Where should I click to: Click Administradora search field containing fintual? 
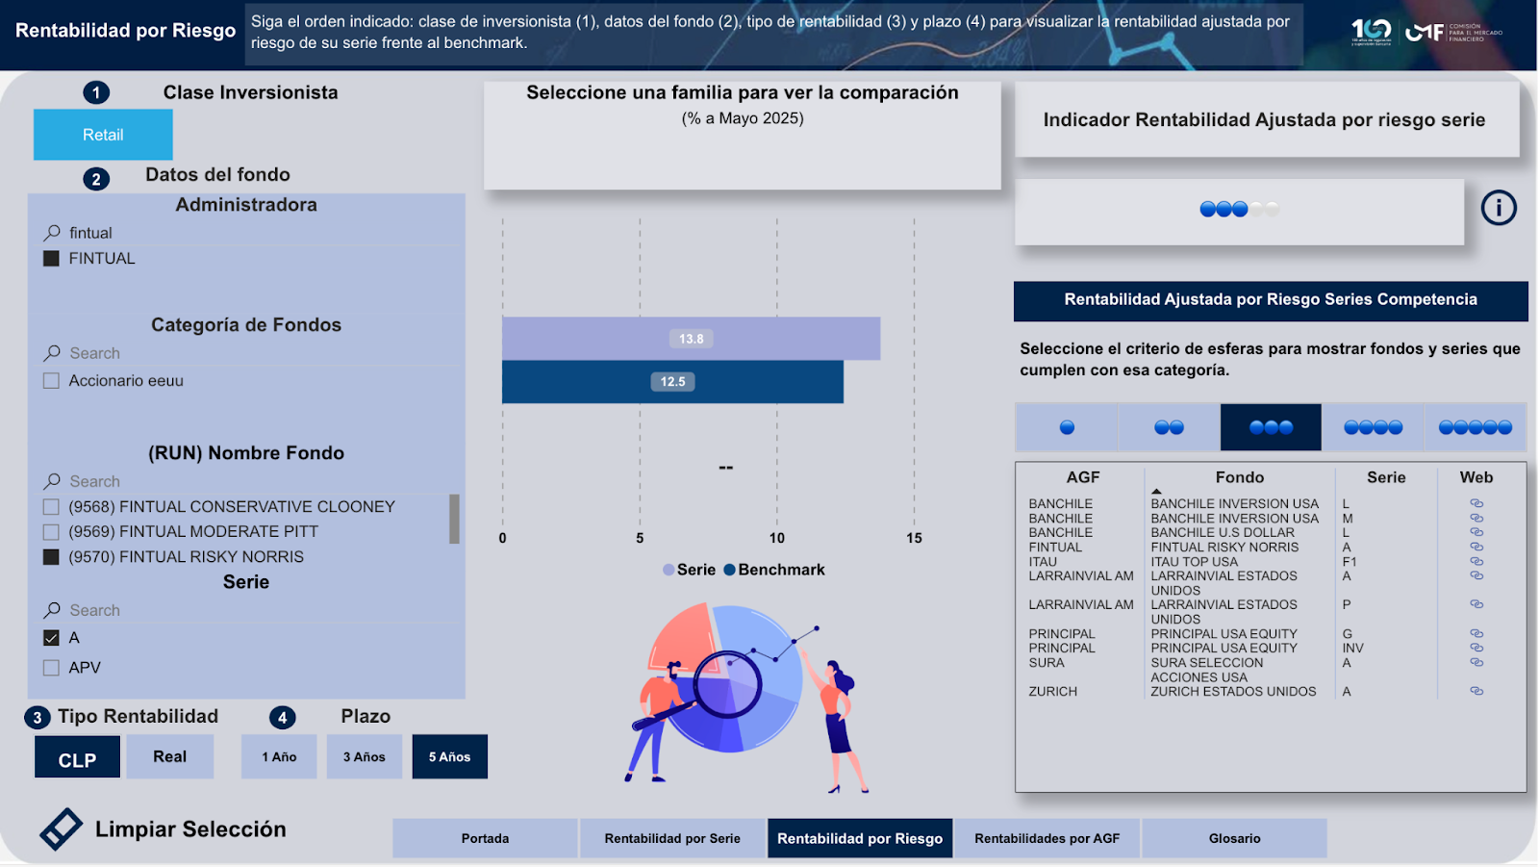click(252, 233)
